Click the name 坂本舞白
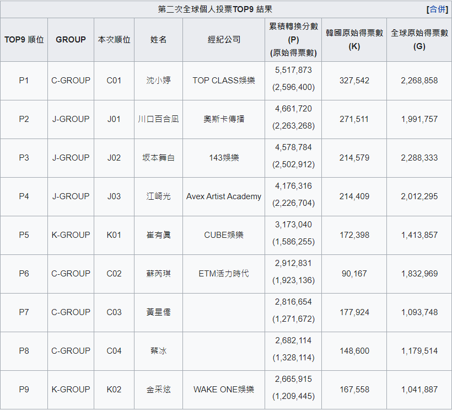 coord(158,158)
